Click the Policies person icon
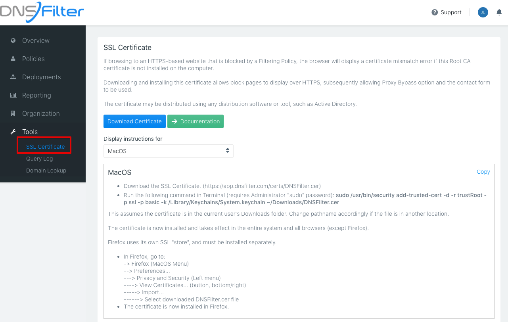Image resolution: width=508 pixels, height=322 pixels. [x=13, y=59]
